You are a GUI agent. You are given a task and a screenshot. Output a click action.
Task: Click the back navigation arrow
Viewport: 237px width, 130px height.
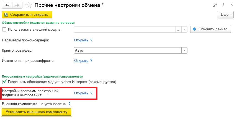coord(7,5)
